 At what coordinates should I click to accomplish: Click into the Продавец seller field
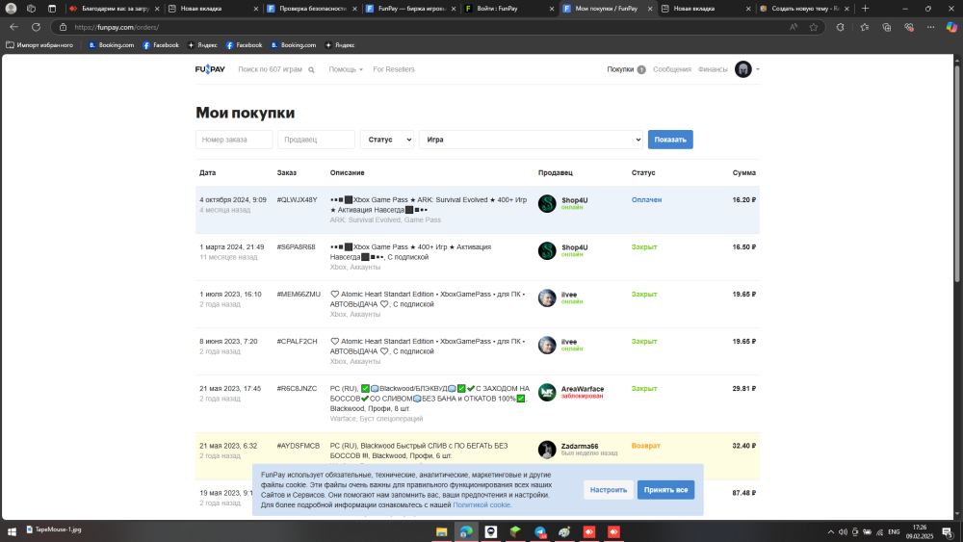coord(316,140)
